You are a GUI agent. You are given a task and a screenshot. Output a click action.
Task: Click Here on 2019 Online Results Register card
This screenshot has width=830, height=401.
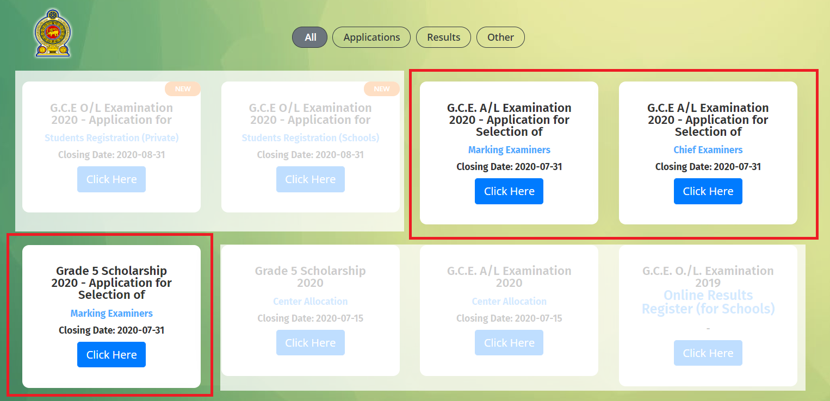708,353
